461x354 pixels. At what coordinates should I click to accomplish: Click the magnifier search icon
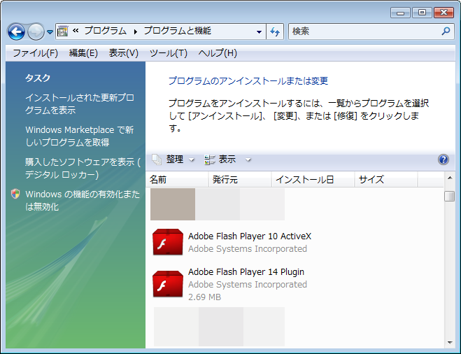click(446, 31)
